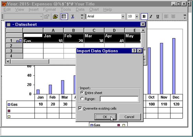Open the Format menu

49,10
